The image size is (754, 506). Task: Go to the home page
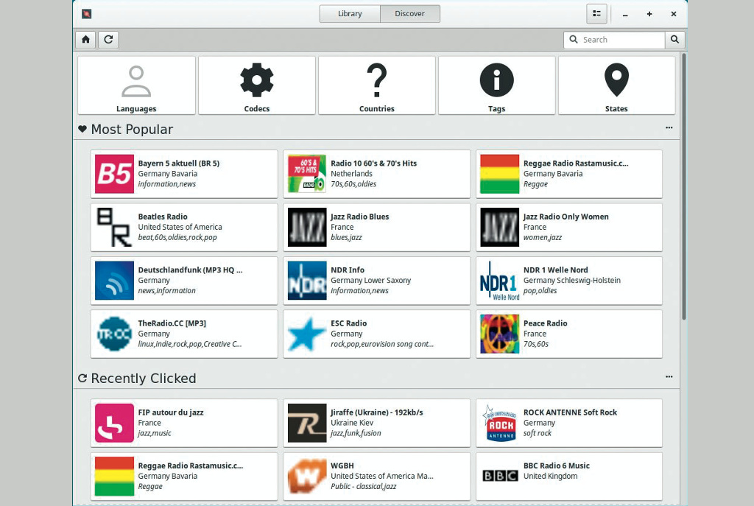pyautogui.click(x=85, y=40)
